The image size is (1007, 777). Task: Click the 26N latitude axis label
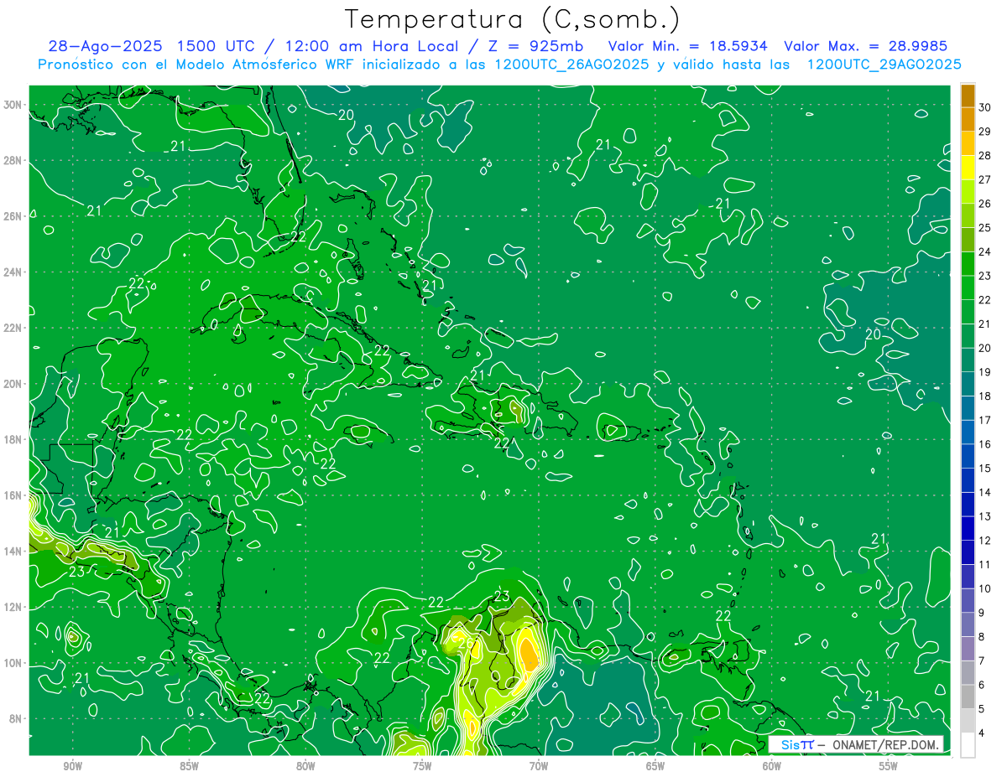coord(13,216)
